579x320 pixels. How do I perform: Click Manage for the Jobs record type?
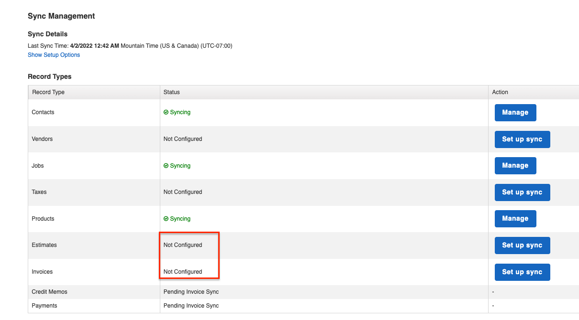point(515,165)
